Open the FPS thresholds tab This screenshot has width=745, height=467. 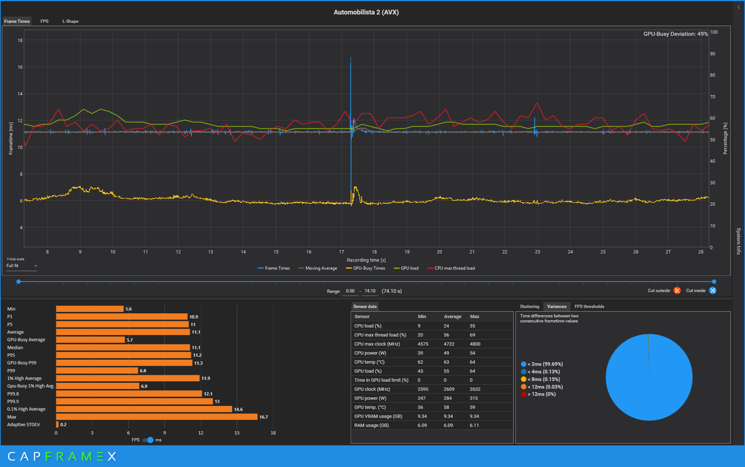pyautogui.click(x=589, y=307)
